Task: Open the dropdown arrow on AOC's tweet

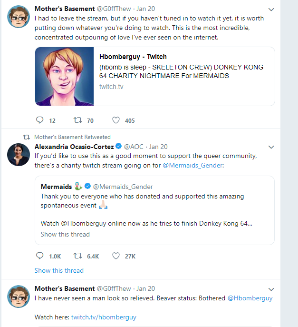Action: (271, 147)
